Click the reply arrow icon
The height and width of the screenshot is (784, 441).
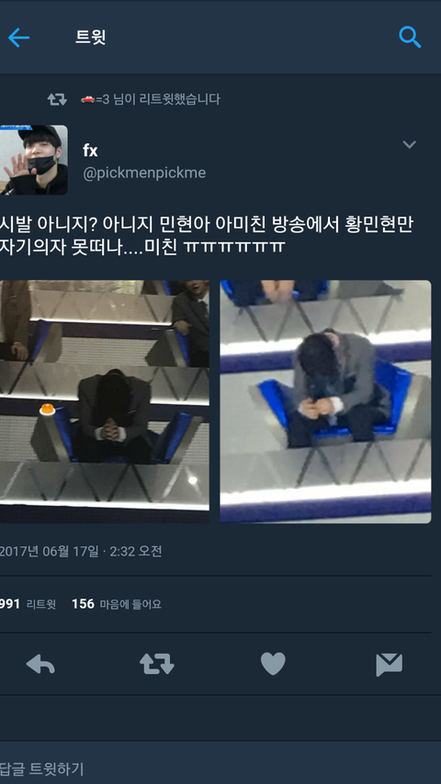(40, 665)
